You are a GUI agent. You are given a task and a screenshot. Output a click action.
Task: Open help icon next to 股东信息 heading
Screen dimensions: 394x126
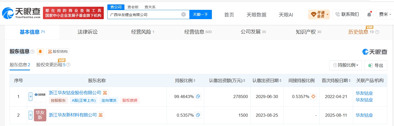click(x=32, y=52)
